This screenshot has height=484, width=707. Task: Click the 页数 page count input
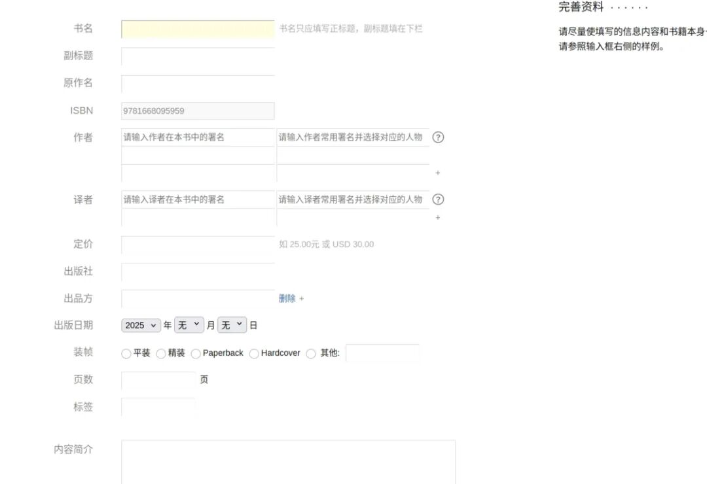(158, 380)
